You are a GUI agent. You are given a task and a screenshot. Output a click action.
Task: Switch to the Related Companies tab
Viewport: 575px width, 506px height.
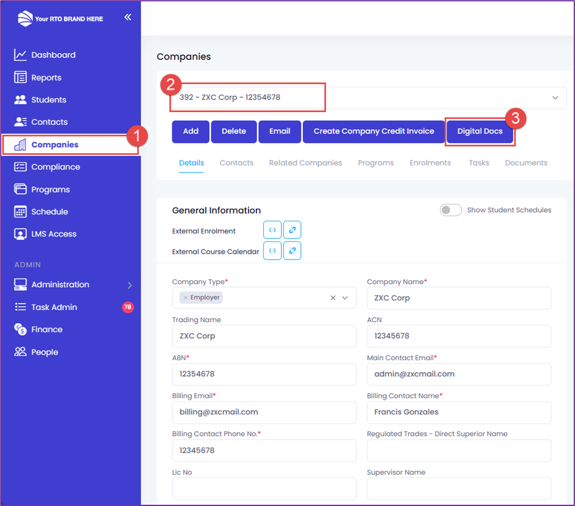(305, 163)
